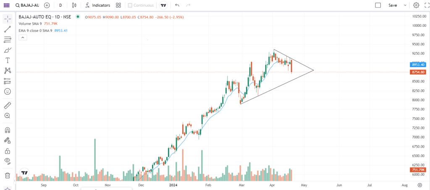
Task: Tick the Continuous checkbox
Action: coord(130,5)
